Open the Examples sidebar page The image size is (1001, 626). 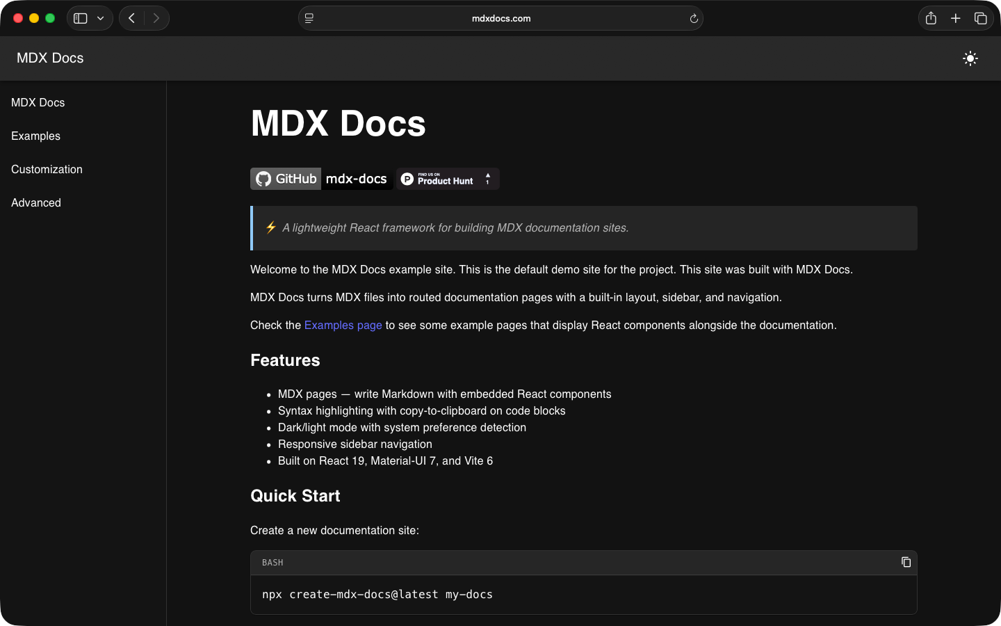(35, 136)
